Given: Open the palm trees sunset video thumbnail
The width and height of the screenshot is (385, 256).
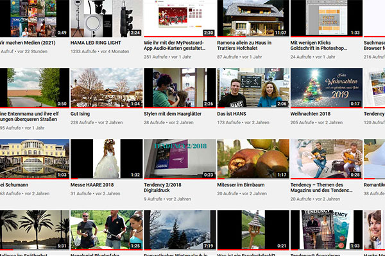Looking at the screenshot, I should [35, 230].
